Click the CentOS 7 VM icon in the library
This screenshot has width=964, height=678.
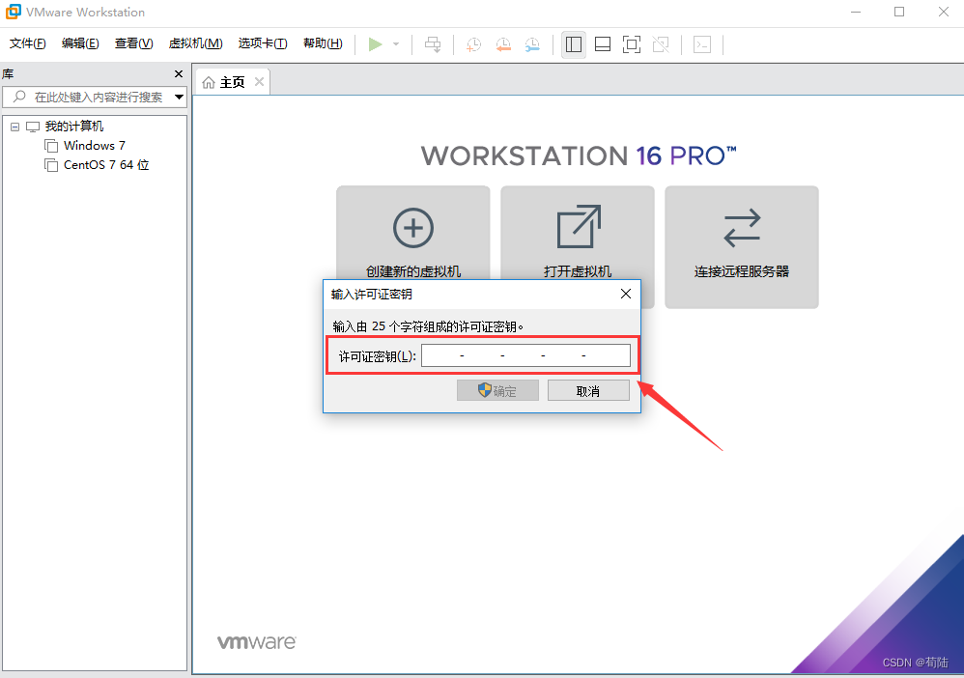51,165
